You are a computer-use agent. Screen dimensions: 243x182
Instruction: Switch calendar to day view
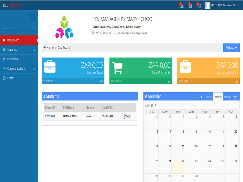pyautogui.click(x=234, y=97)
